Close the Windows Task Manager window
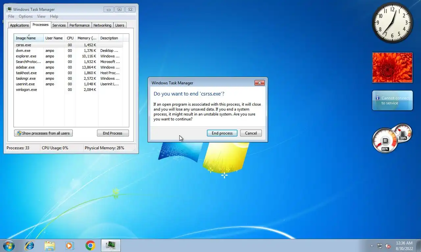 pyautogui.click(x=130, y=10)
